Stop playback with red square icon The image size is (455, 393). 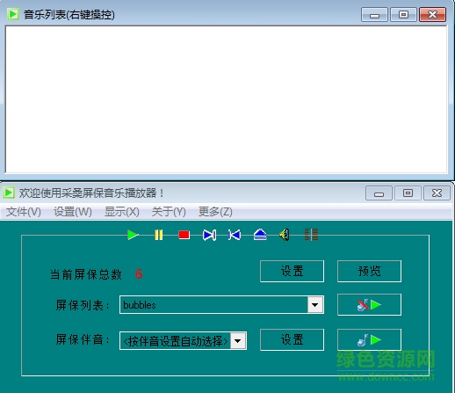coord(184,235)
